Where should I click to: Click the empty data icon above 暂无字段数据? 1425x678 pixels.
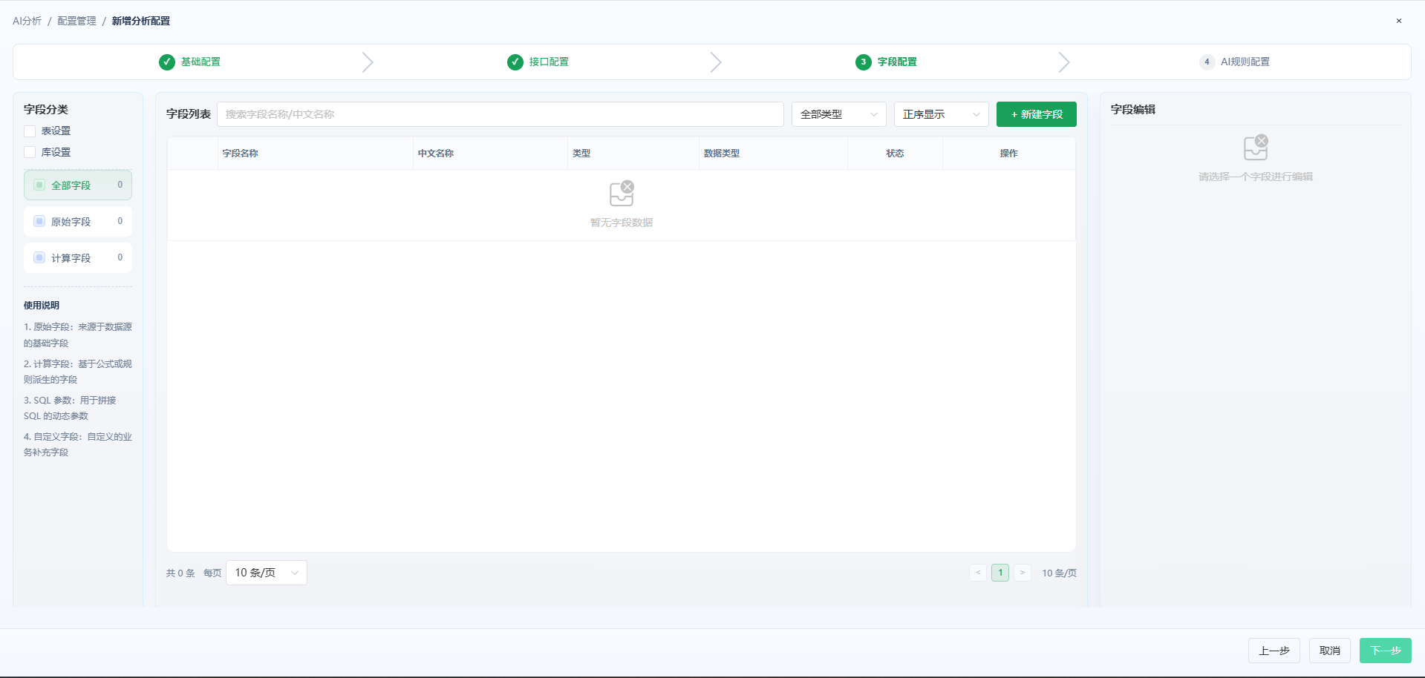point(622,194)
